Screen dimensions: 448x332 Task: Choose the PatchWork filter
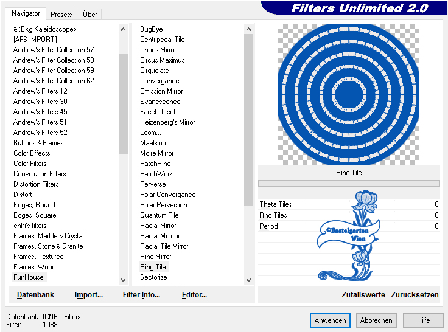click(156, 173)
